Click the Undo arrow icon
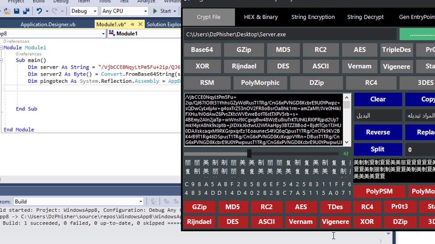Screen dimensions: 435x244 pos(39,11)
